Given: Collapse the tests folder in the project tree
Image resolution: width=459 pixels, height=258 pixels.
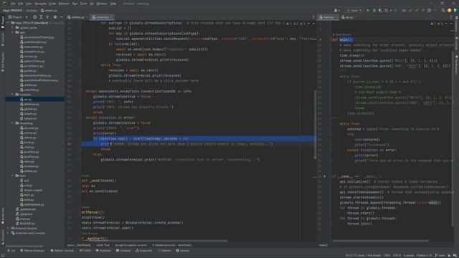Looking at the screenshot, I should pos(13,176).
